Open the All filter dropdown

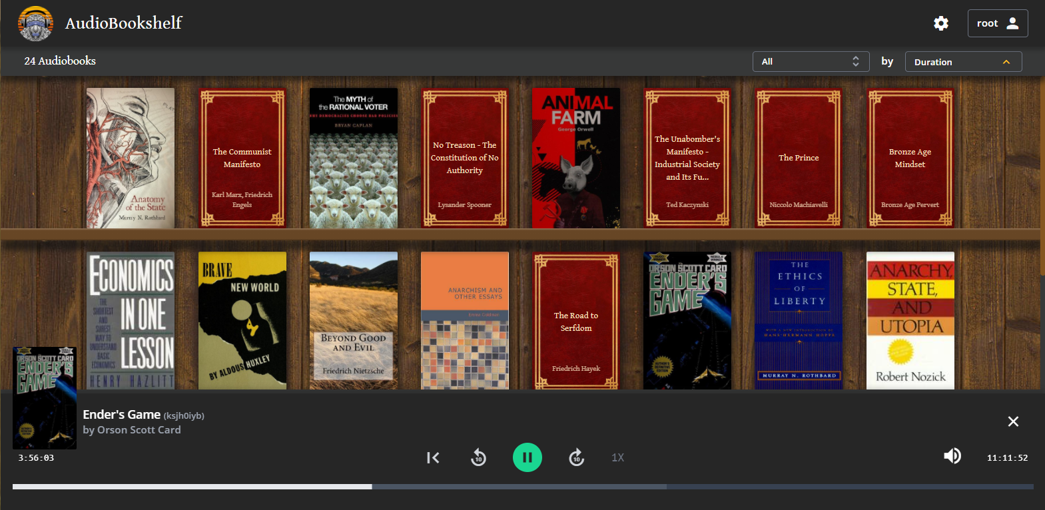click(x=811, y=61)
